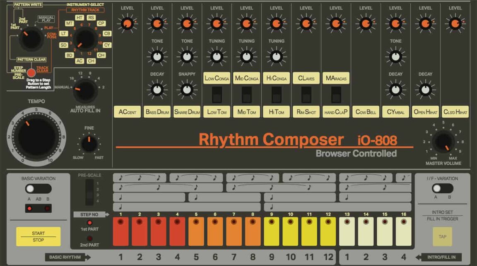The image size is (477, 266).
Task: Select the Cow Bell instrument button
Action: pos(366,111)
